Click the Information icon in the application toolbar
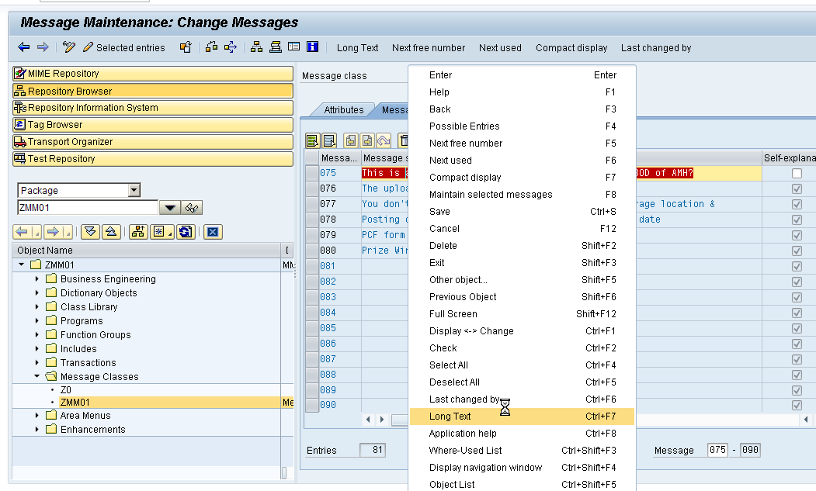Screen dimensions: 816x491 coord(311,47)
